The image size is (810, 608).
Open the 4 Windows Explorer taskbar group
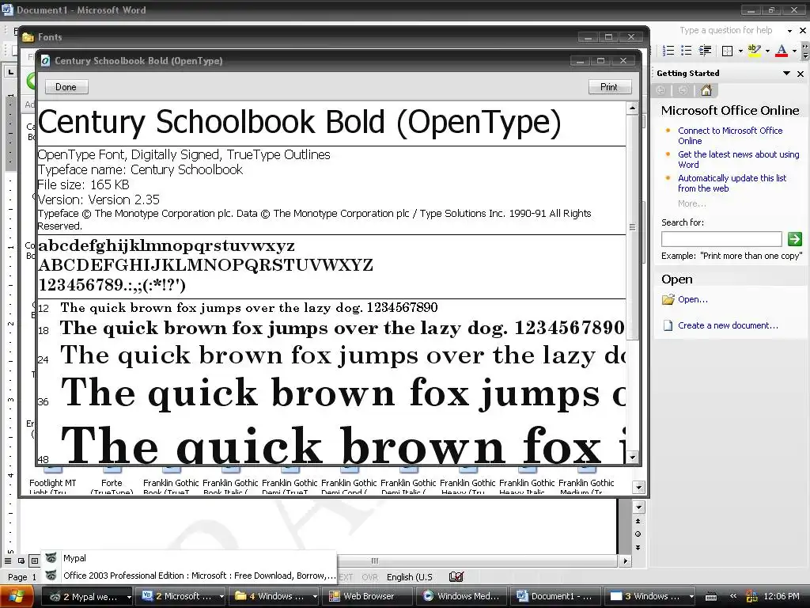[x=274, y=597]
